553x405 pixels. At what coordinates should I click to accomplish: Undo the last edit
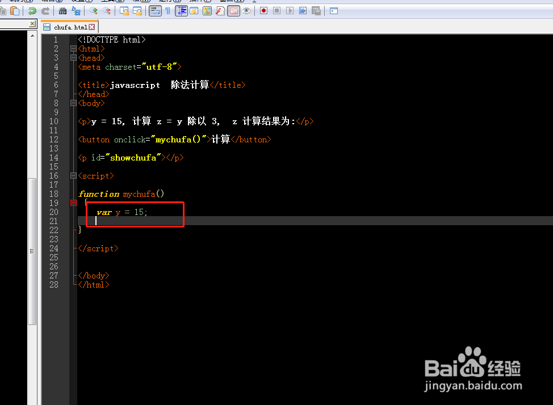(x=32, y=11)
